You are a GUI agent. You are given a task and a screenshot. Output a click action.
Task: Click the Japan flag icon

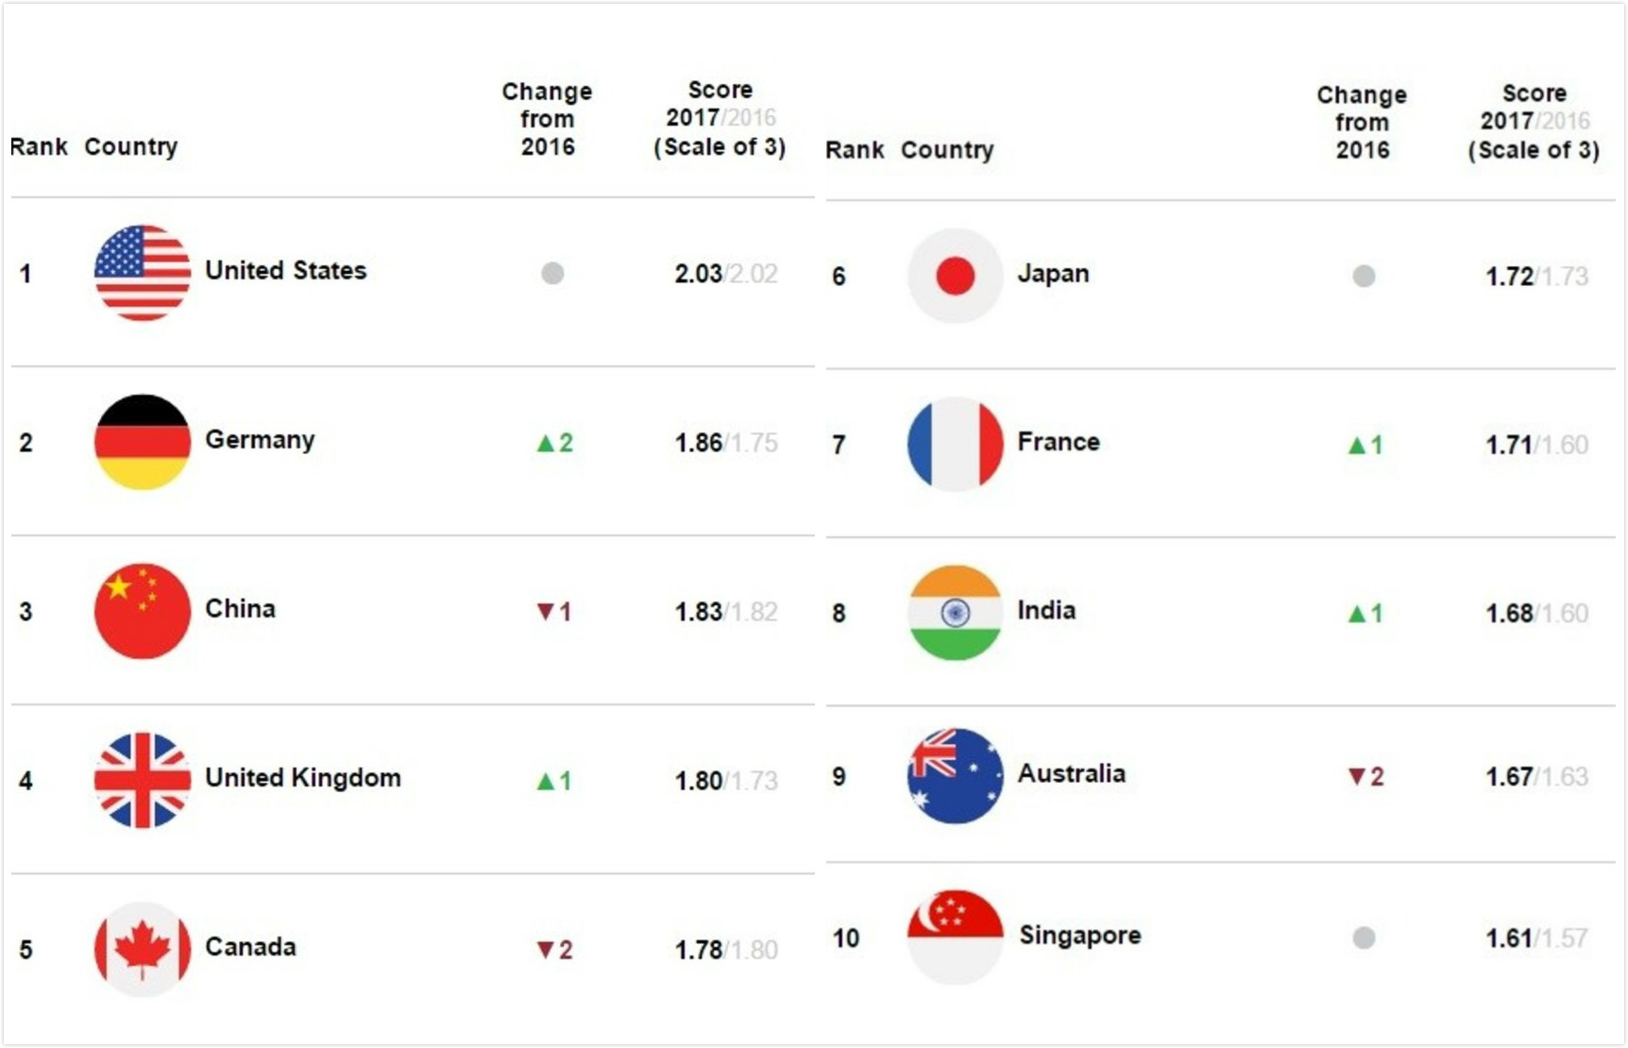955,276
